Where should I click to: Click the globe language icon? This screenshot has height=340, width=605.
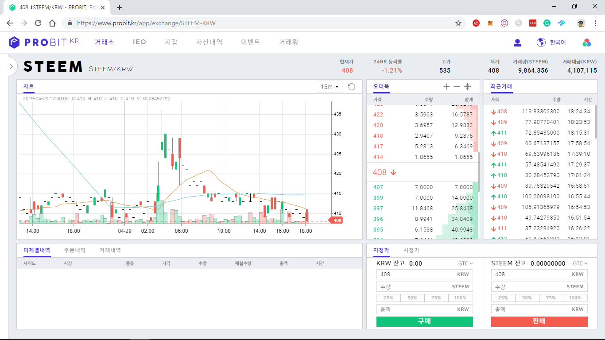541,42
